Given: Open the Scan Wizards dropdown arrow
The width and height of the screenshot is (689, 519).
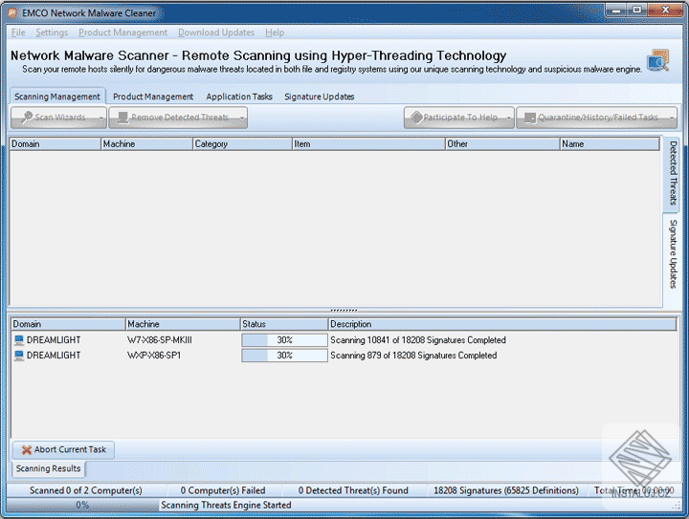Looking at the screenshot, I should [x=101, y=118].
